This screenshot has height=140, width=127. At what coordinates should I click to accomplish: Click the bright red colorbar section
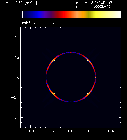(66, 15)
